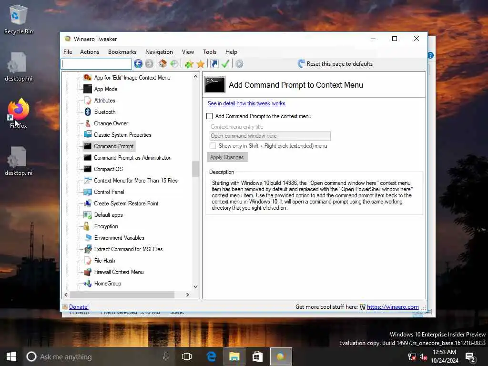
Task: Click the tree horizontal scrollbar left arrow
Action: click(66, 295)
